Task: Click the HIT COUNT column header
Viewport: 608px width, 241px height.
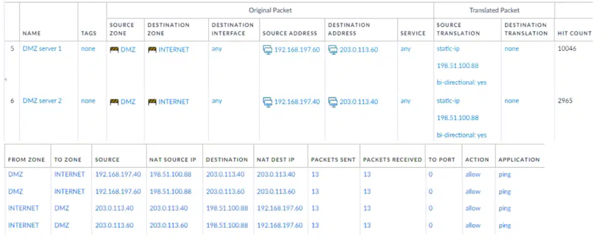Action: 574,33
